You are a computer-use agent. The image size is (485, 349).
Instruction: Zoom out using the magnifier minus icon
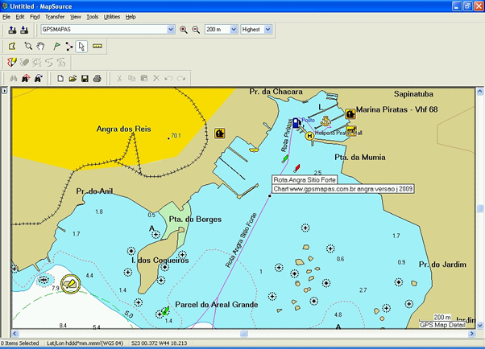point(195,30)
